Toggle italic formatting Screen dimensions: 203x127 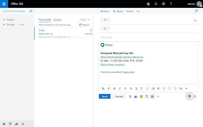tap(120, 88)
